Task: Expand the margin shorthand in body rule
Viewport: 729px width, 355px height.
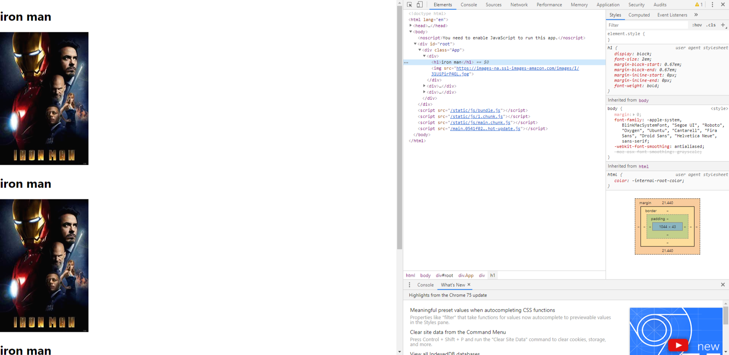Action: (634, 115)
